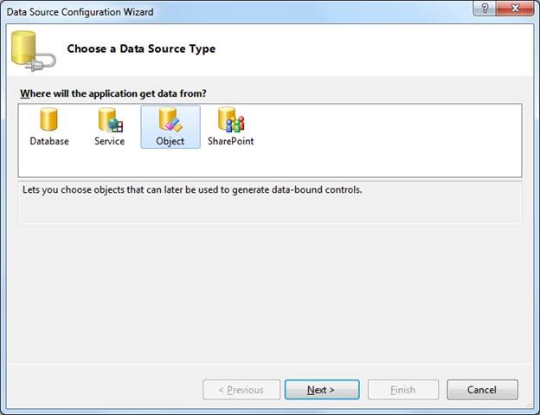
Task: Click the "Database" text label
Action: [x=49, y=141]
